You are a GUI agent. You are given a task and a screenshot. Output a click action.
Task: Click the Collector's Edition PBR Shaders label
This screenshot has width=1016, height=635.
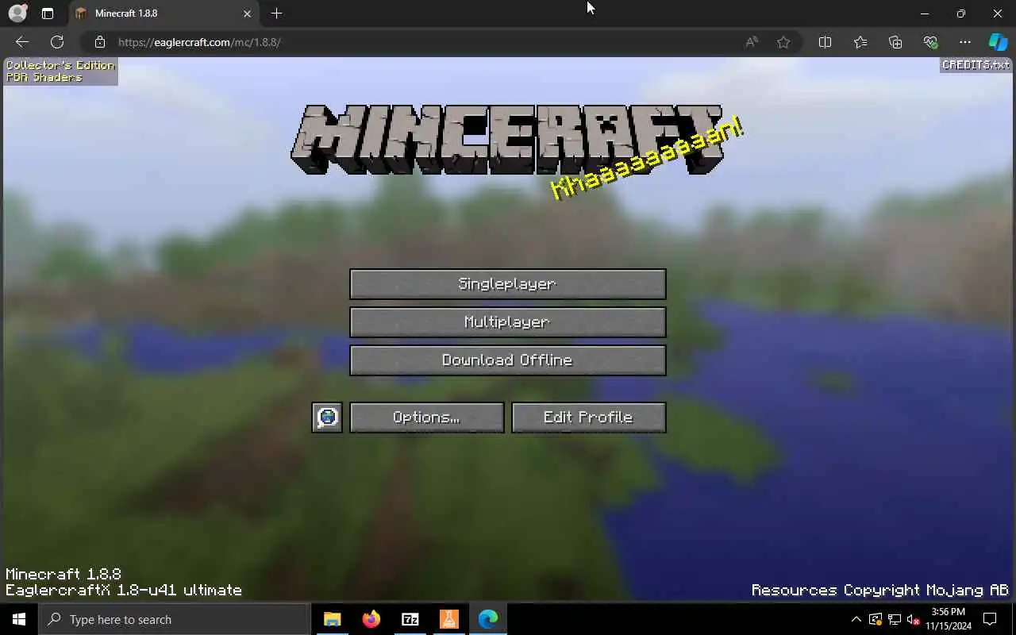point(60,71)
